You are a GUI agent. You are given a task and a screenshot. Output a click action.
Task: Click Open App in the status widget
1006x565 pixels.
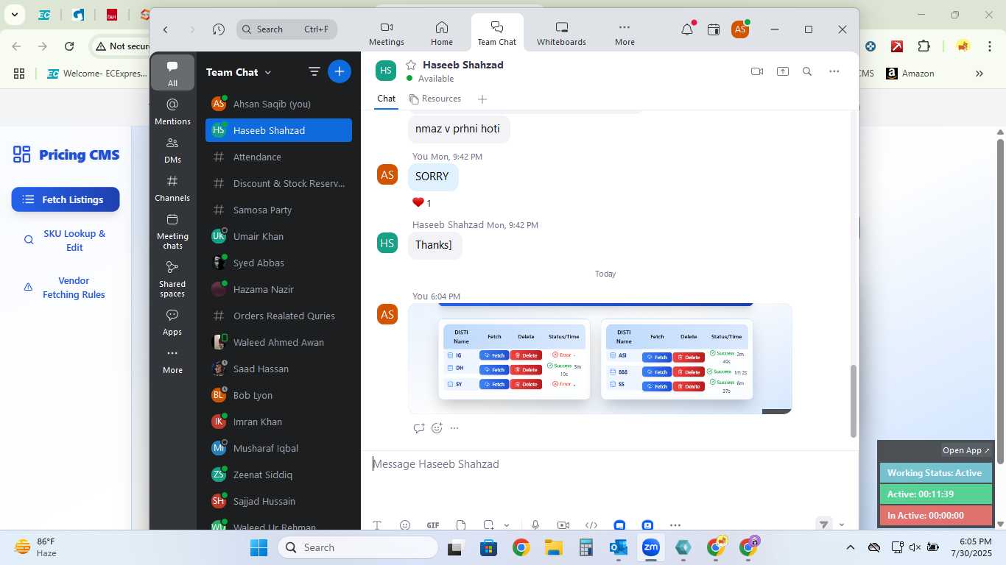click(x=966, y=450)
